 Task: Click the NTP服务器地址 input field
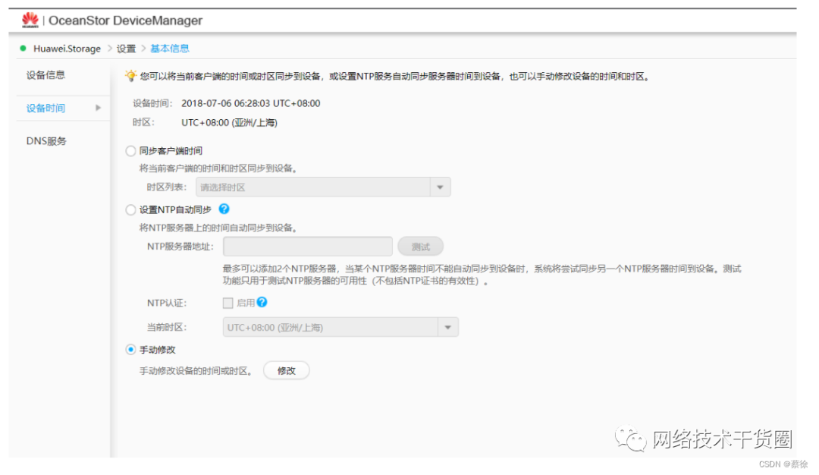click(x=307, y=246)
